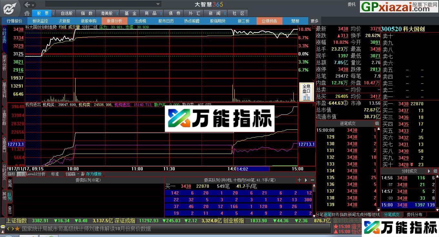This screenshot has height=237, width=439.
Task: Click the scrollbar arrow in 逐笔成交 list
Action: [379, 129]
